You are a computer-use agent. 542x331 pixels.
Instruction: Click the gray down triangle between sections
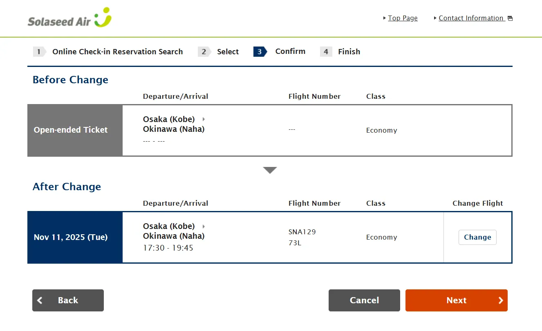point(270,170)
